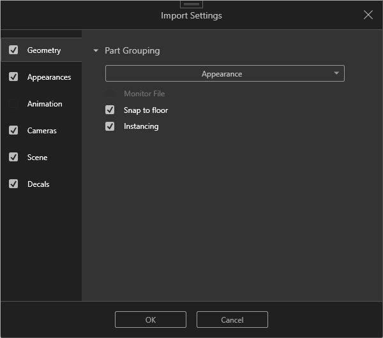Disable Snap to floor option
Image resolution: width=383 pixels, height=338 pixels.
110,110
